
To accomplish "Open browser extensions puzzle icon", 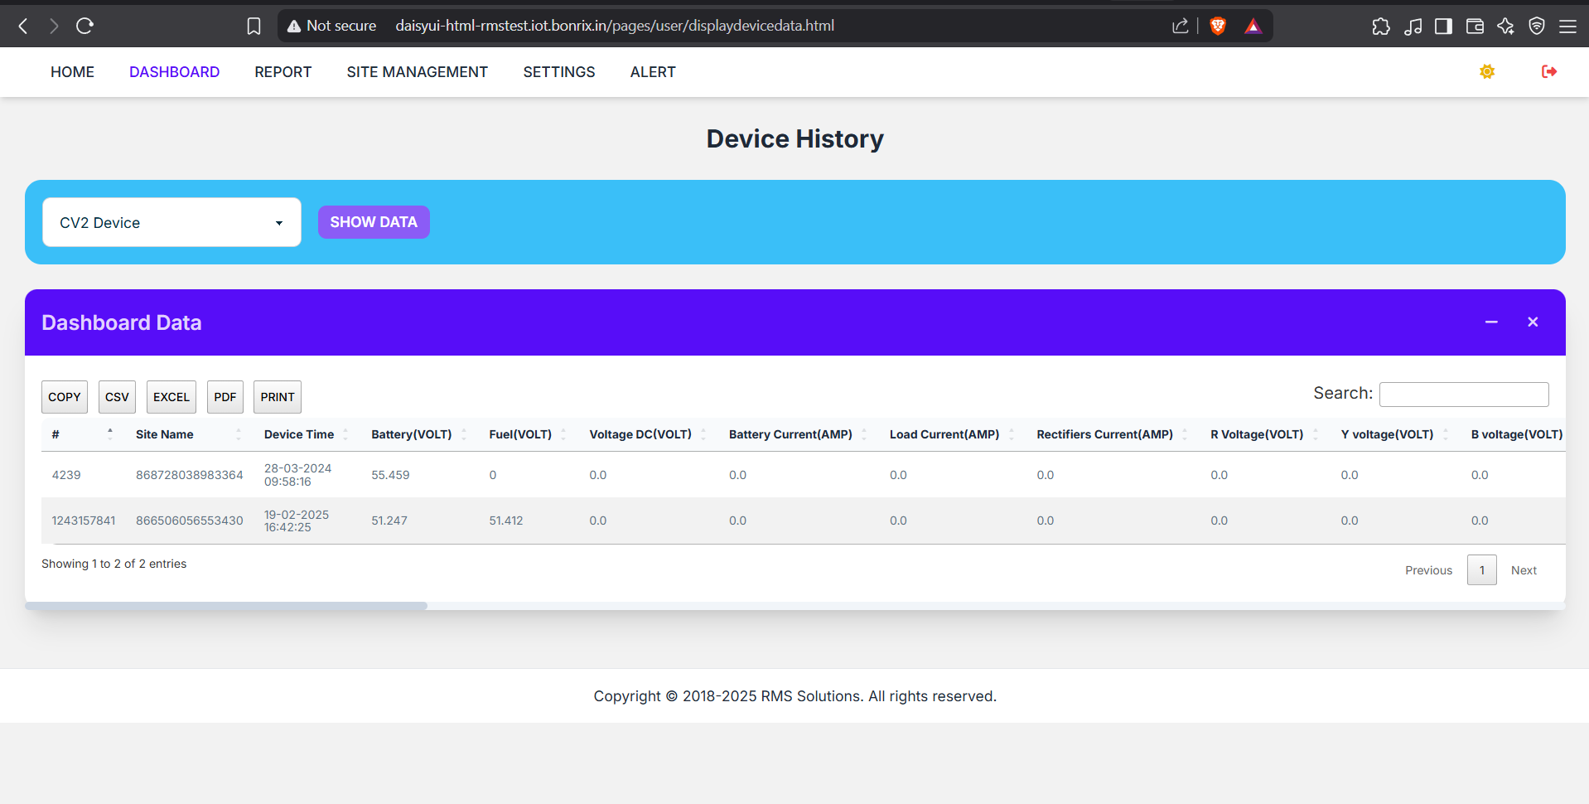I will (1381, 26).
